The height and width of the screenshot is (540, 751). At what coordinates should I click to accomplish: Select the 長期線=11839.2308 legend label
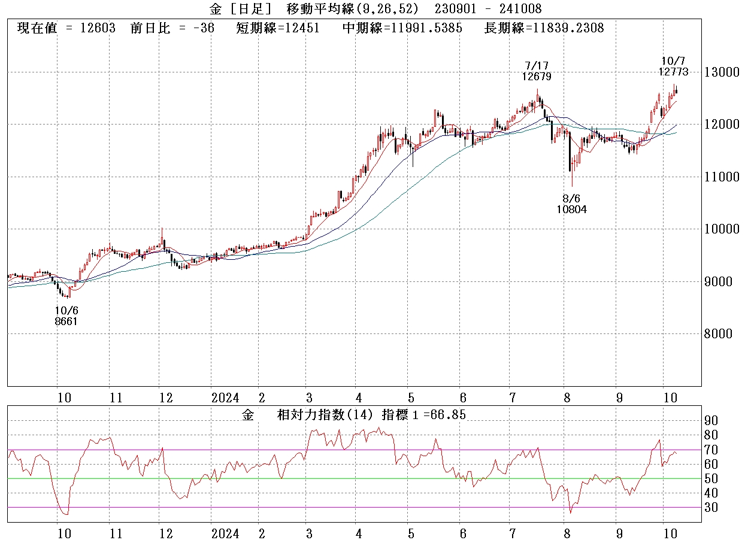click(x=544, y=28)
